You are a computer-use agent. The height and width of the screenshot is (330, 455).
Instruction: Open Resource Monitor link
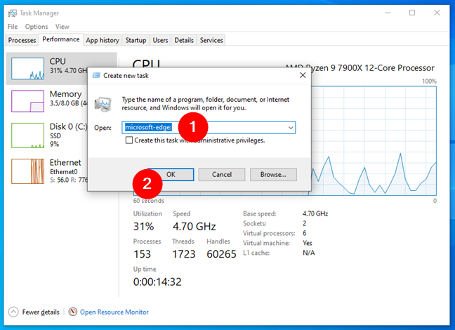(114, 312)
